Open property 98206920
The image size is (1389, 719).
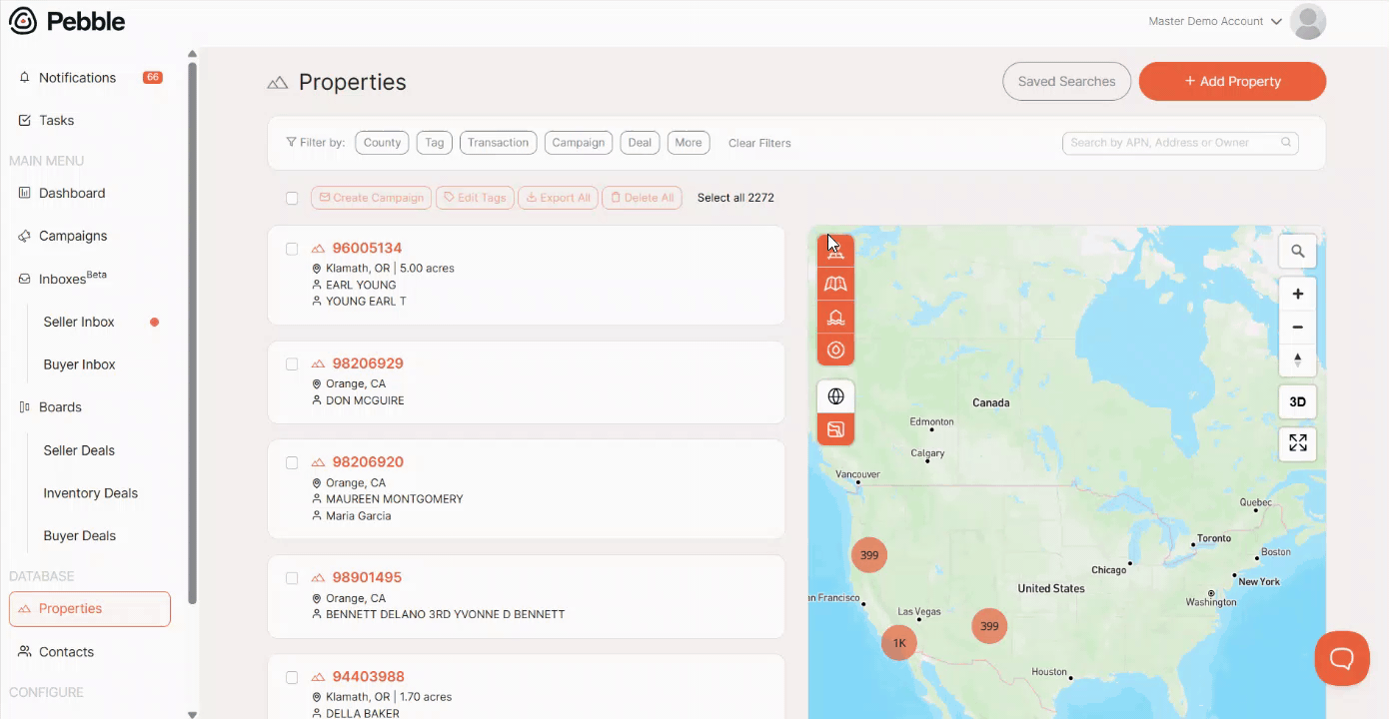[x=368, y=462]
